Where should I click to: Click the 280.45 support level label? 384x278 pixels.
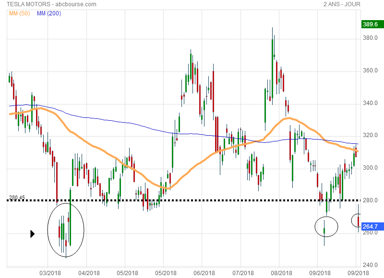click(x=17, y=197)
